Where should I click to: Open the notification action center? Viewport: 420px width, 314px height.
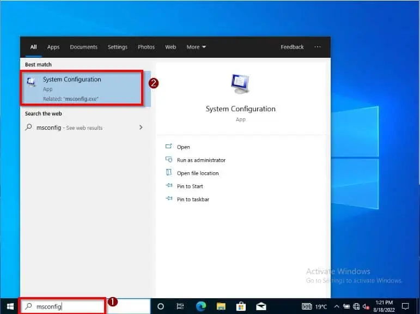[x=405, y=306]
